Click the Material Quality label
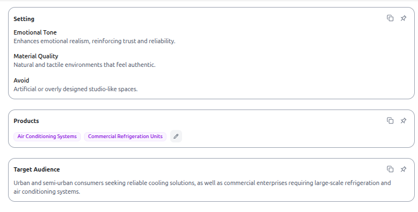 coord(36,56)
